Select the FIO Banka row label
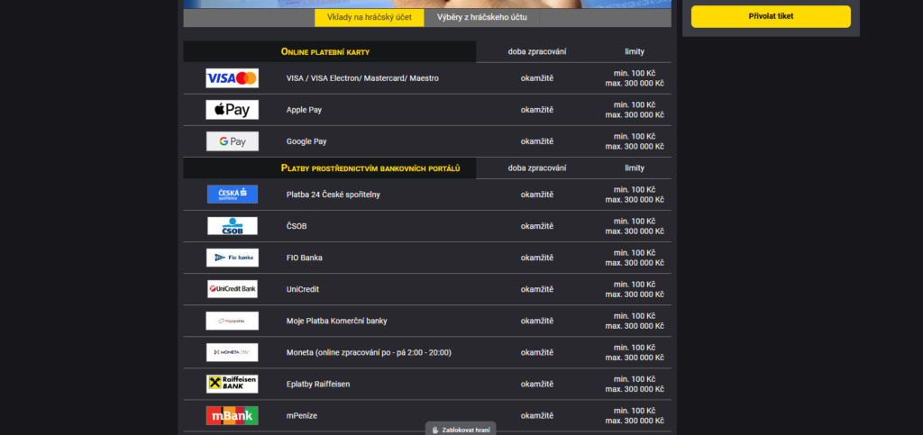The image size is (923, 435). coord(305,258)
